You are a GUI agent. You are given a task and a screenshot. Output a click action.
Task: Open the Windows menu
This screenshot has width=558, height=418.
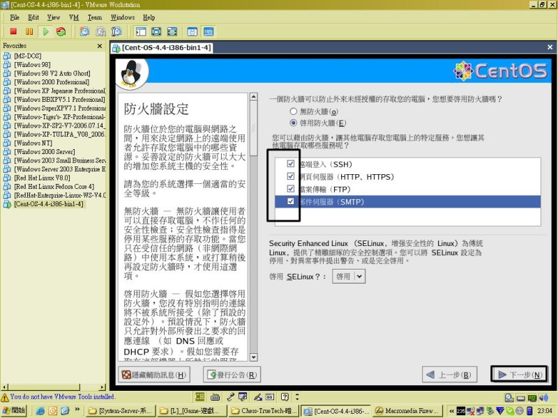coord(123,17)
